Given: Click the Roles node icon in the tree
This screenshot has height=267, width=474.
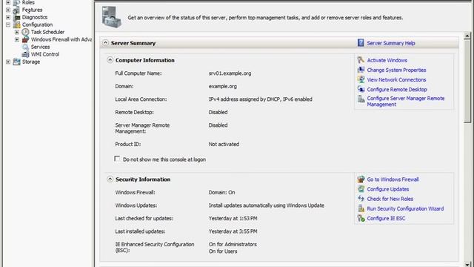Looking at the screenshot, I should point(16,2).
